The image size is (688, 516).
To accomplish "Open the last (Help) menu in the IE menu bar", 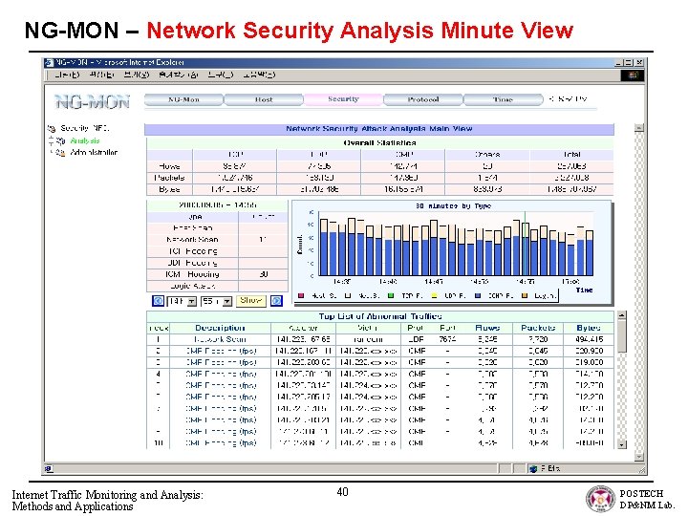I will click(x=259, y=75).
